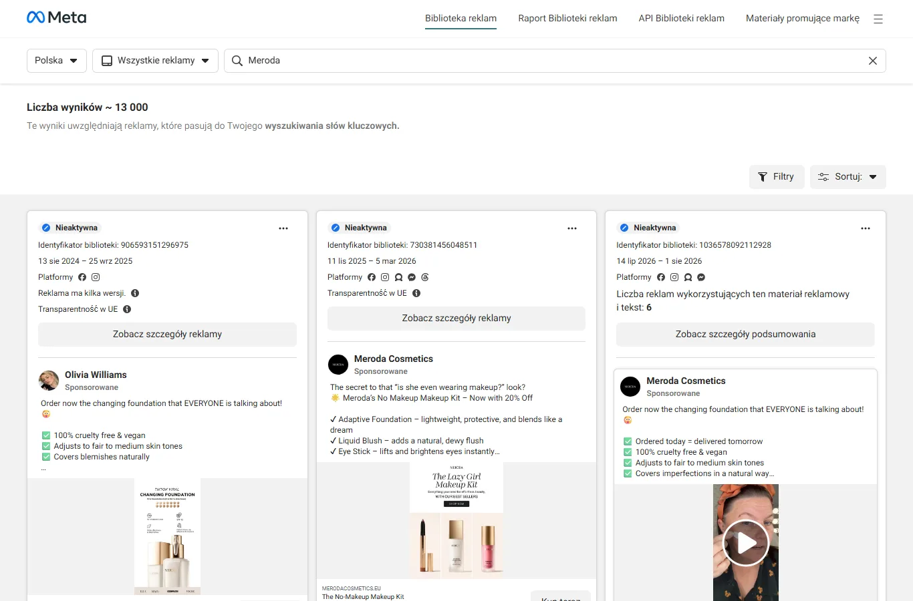Screen dimensions: 913x601
Task: Focus the search field containing 'Meroda'
Action: (555, 61)
